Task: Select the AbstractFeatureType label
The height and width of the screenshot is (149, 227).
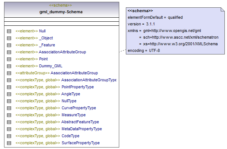Action: click(80, 122)
